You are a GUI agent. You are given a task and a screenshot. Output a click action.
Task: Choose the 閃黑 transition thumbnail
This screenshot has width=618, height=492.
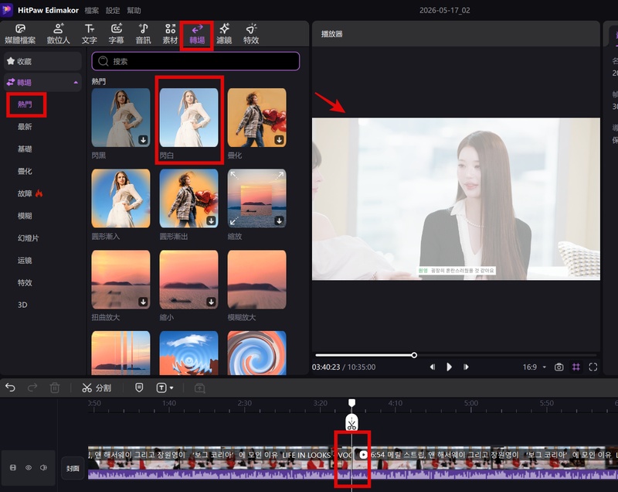pyautogui.click(x=121, y=118)
